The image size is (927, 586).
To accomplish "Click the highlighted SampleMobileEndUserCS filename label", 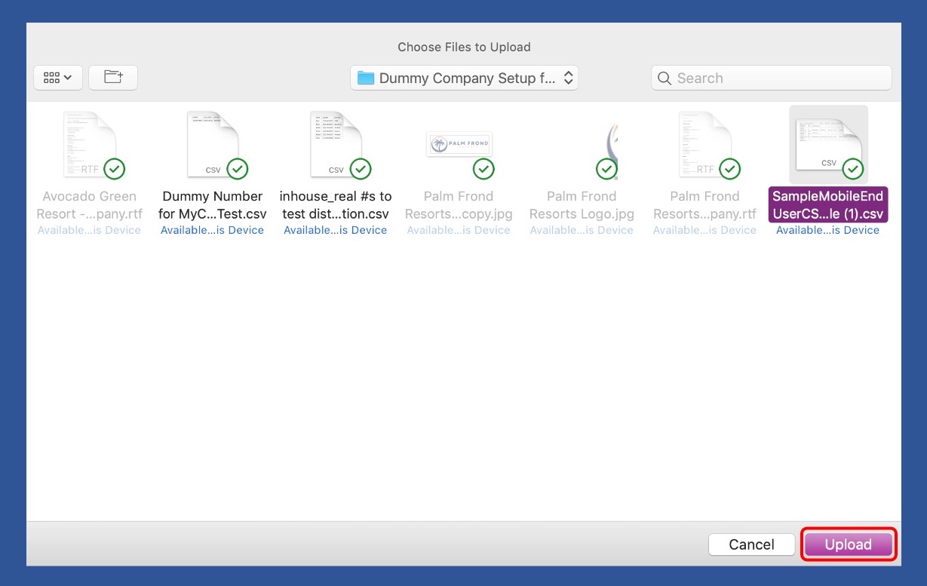I will [828, 204].
